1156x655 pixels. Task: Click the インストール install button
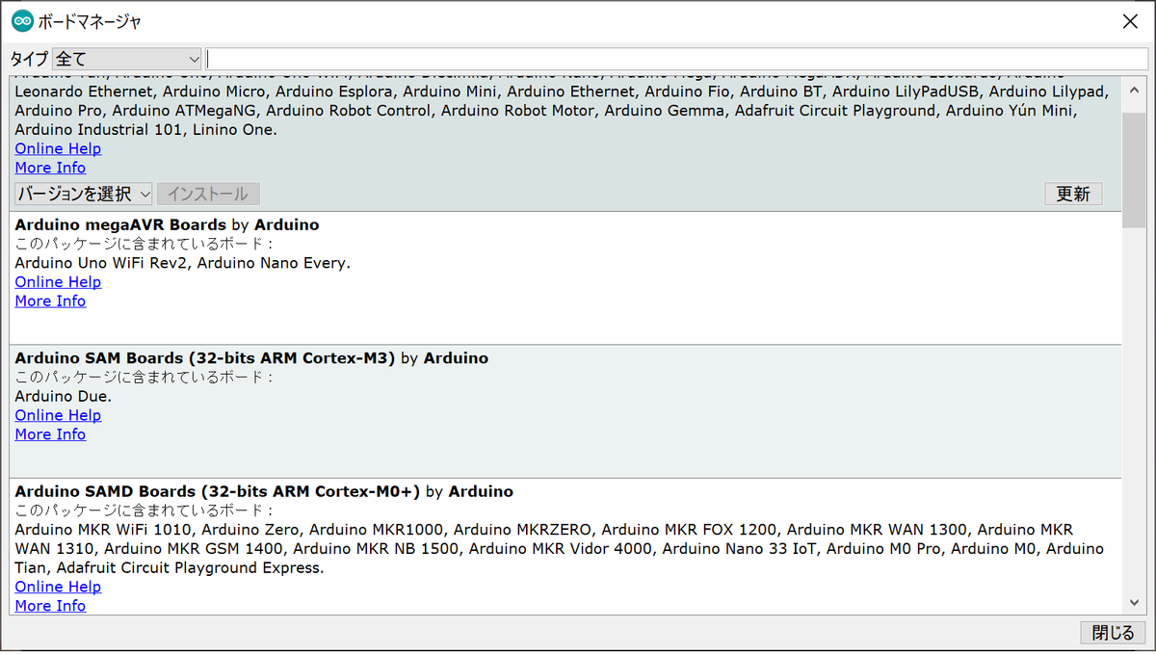point(208,194)
